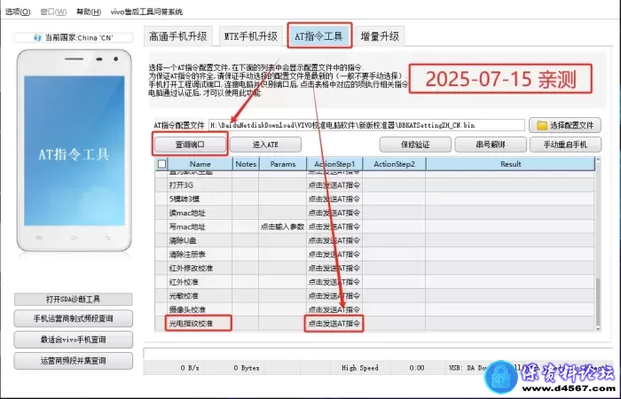Screen dimensions: 621x399
Task: Open vivo售后工具问答系统 menu item
Action: [146, 12]
